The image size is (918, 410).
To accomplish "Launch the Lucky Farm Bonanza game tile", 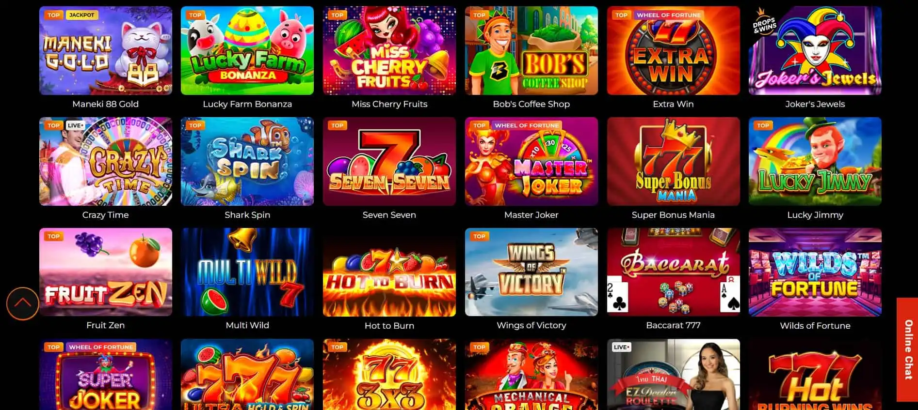I will (x=247, y=50).
